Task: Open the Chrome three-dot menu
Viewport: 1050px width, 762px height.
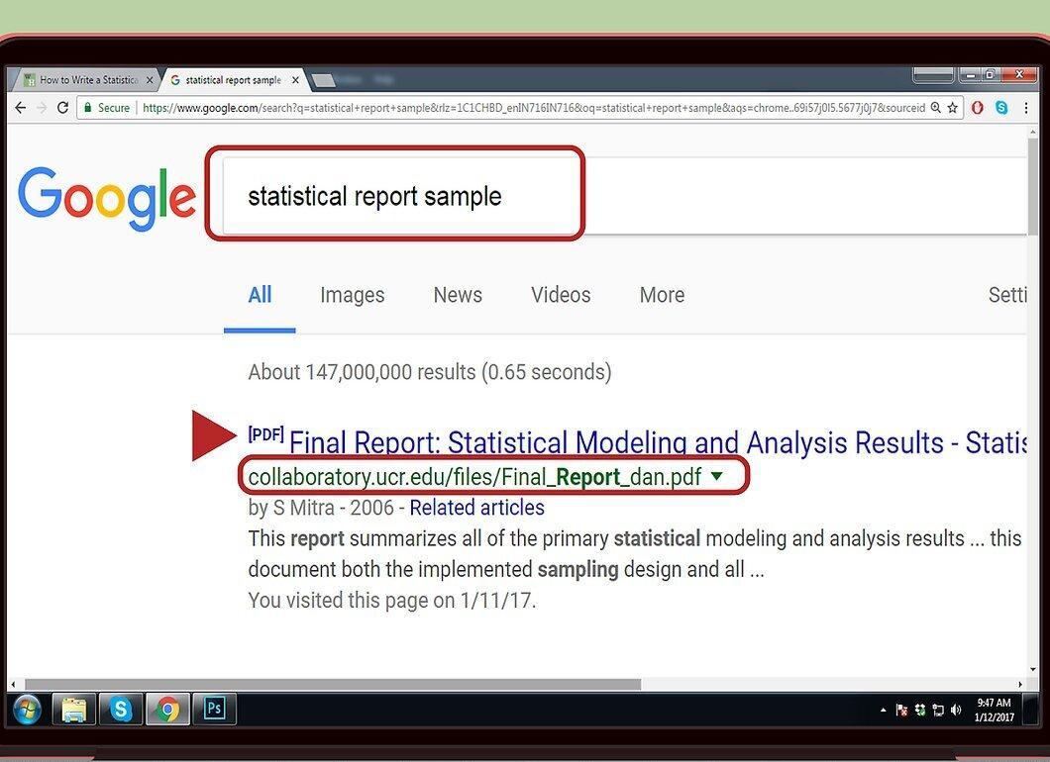Action: [x=1026, y=108]
